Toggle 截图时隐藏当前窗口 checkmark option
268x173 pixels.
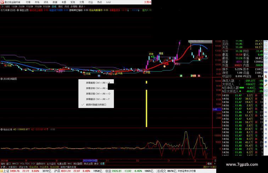pyautogui.click(x=96, y=104)
